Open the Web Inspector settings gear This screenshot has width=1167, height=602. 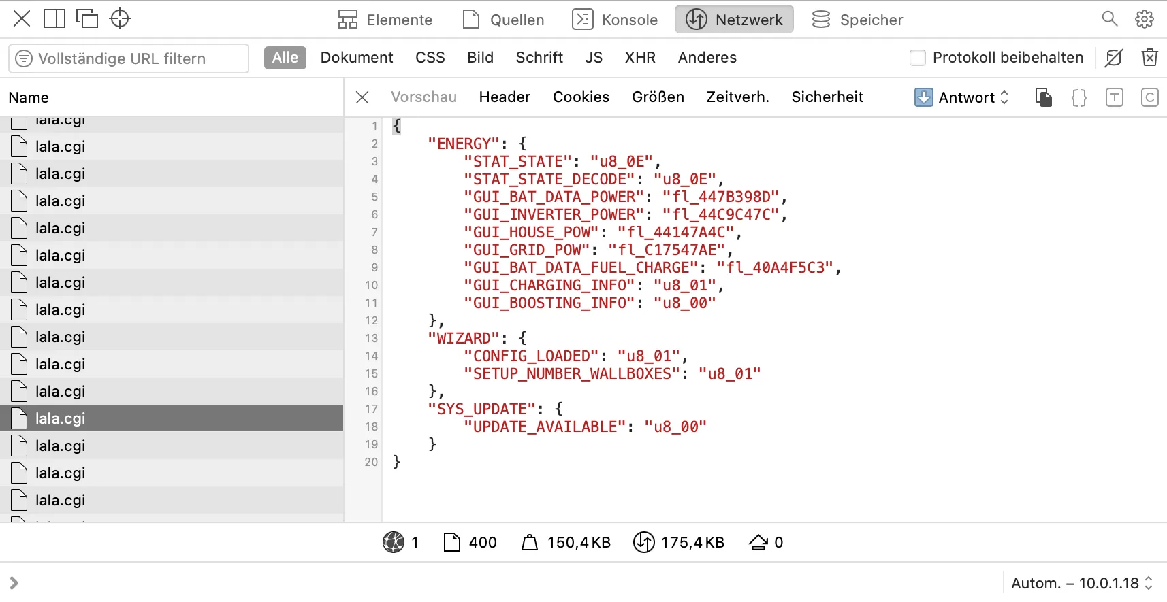pos(1145,19)
